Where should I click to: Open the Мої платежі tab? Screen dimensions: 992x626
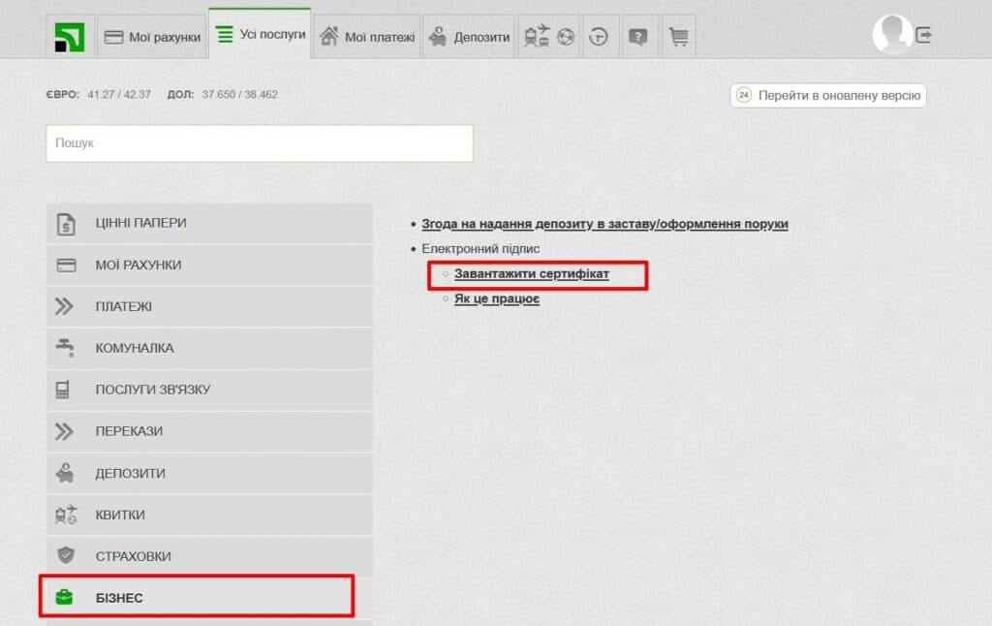(366, 37)
